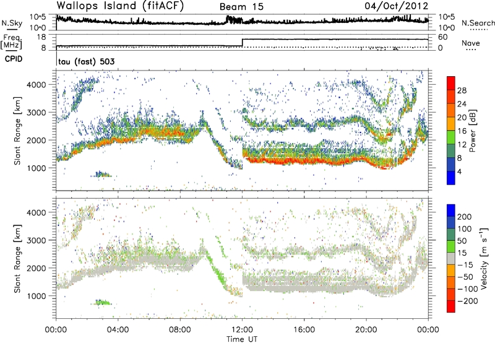495x343 pixels.
Task: Pick the red bottom segment of velocity colorbar
Action: tap(451, 306)
